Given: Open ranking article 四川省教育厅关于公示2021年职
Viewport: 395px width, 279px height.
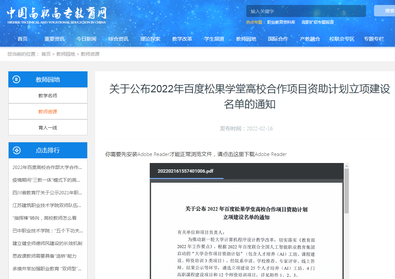Looking at the screenshot, I should (x=47, y=193).
